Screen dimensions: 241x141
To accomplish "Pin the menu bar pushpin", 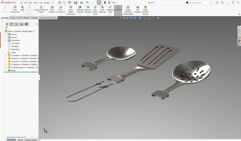I will pos(53,3).
